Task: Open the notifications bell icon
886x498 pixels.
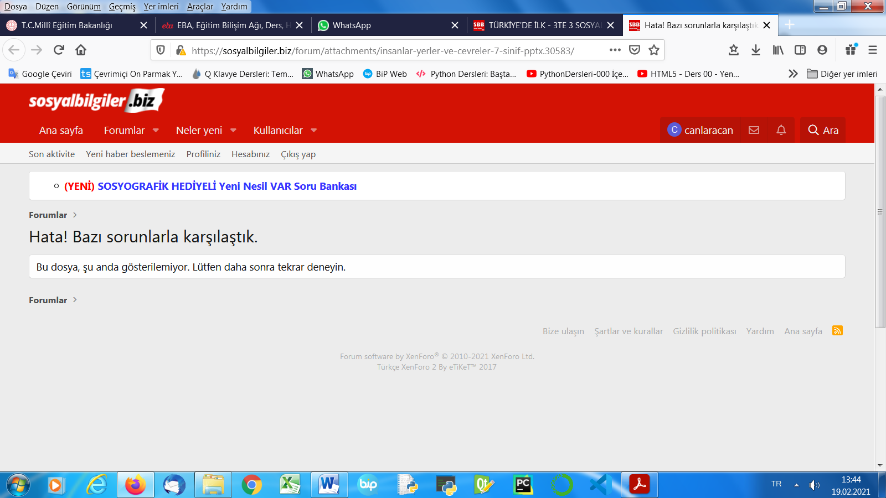Action: [x=781, y=130]
